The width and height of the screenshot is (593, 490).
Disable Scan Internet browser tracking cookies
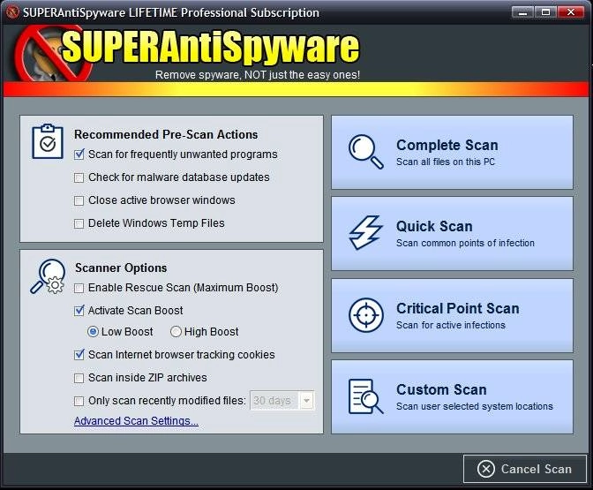click(x=79, y=355)
